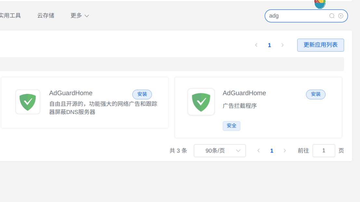Screen dimensions: 360x202
Task: Select page 1 in bottom pagination
Action: [272, 151]
